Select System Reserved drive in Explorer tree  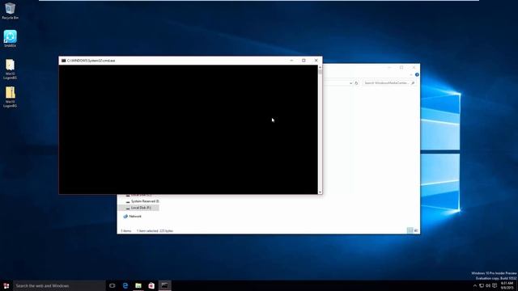point(142,201)
